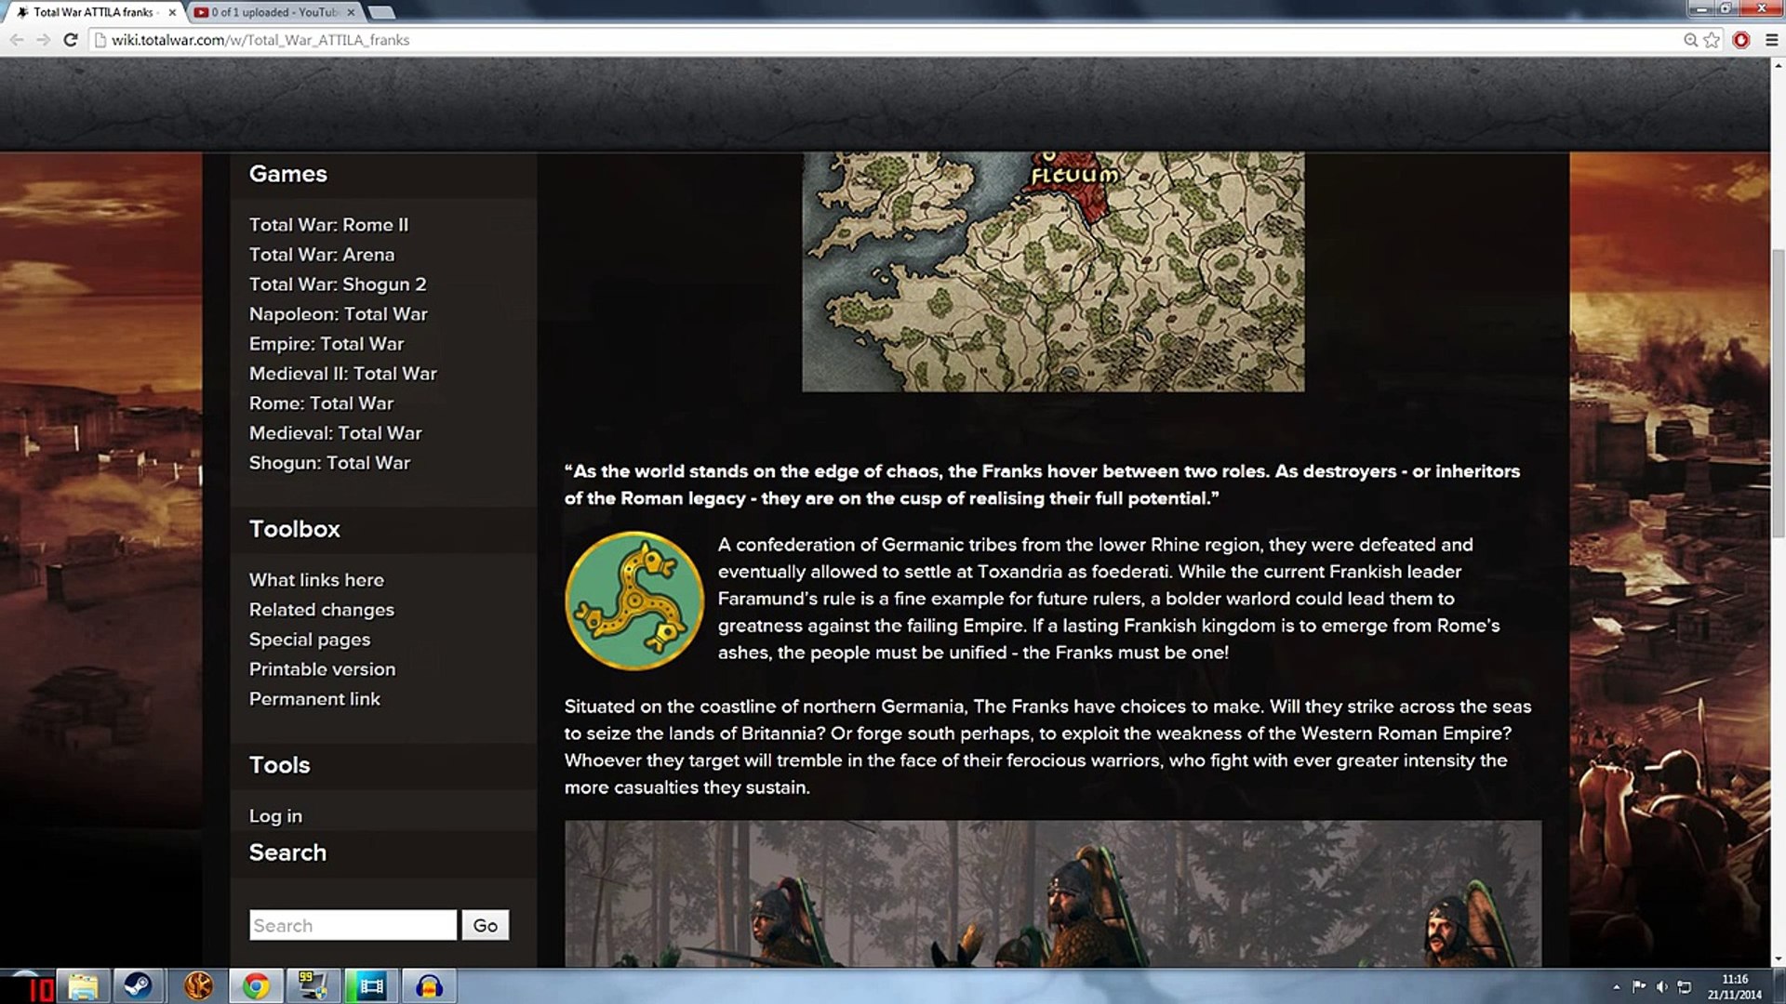The image size is (1786, 1004).
Task: Click in the wiki Search field
Action: (353, 925)
